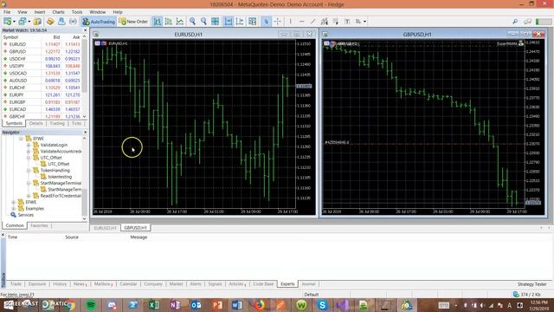
Task: Expand the ValidateAccountcred folder in Navigator
Action: [29, 152]
